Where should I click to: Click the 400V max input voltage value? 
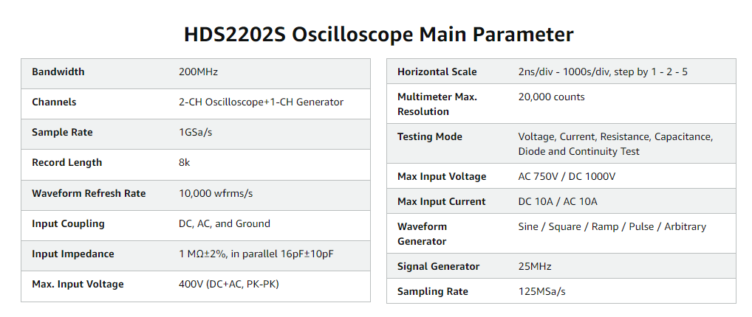coord(229,285)
